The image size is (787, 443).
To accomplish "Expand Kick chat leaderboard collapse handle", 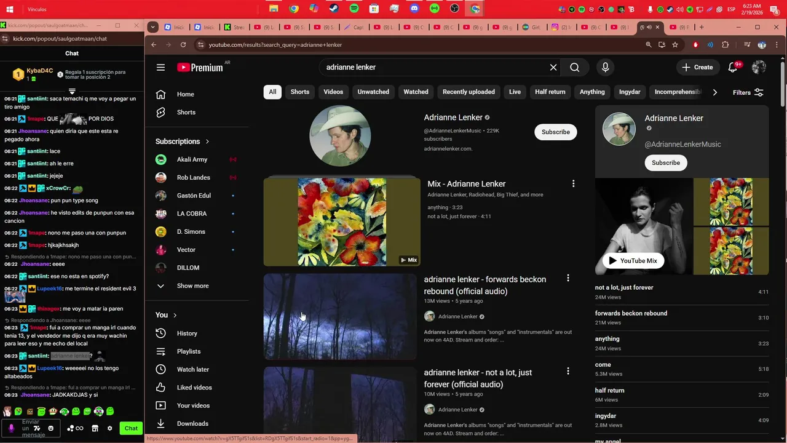I will tap(72, 91).
